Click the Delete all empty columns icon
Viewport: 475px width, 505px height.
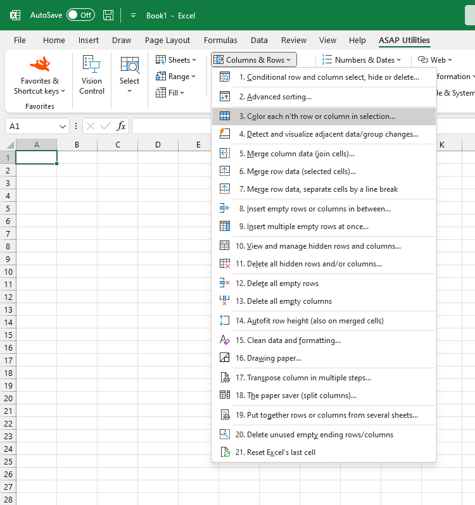tap(225, 301)
